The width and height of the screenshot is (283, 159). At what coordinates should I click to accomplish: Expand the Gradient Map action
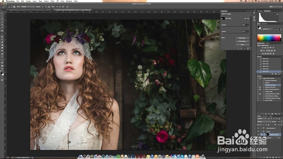tap(264, 92)
